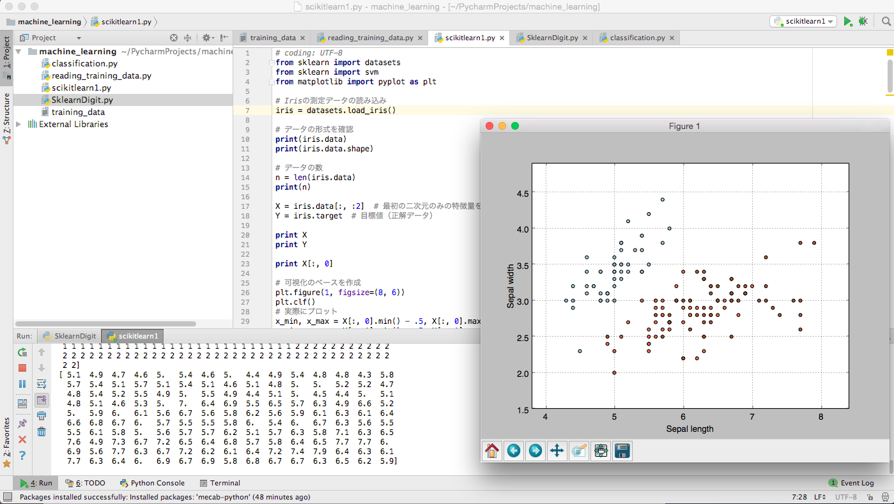Expand External Libraries node
Screen dimensions: 894x504
18,124
